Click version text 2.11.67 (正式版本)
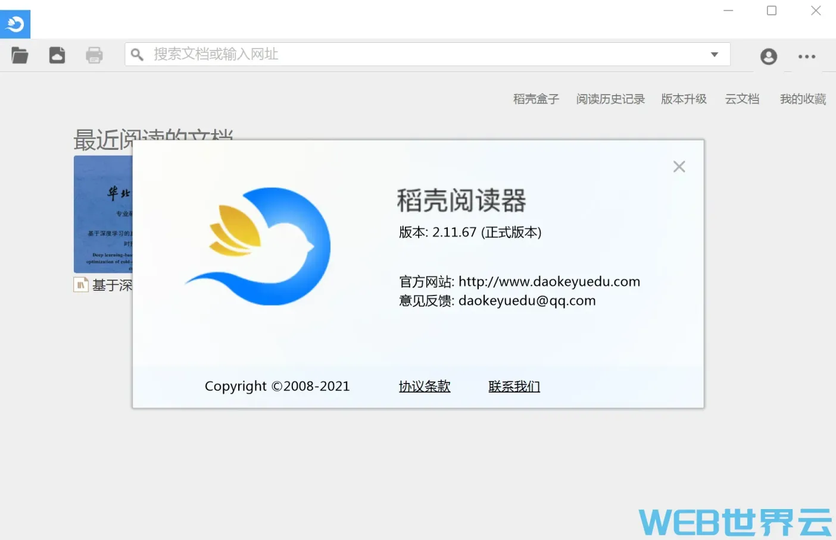Viewport: 836px width, 540px height. [x=487, y=232]
